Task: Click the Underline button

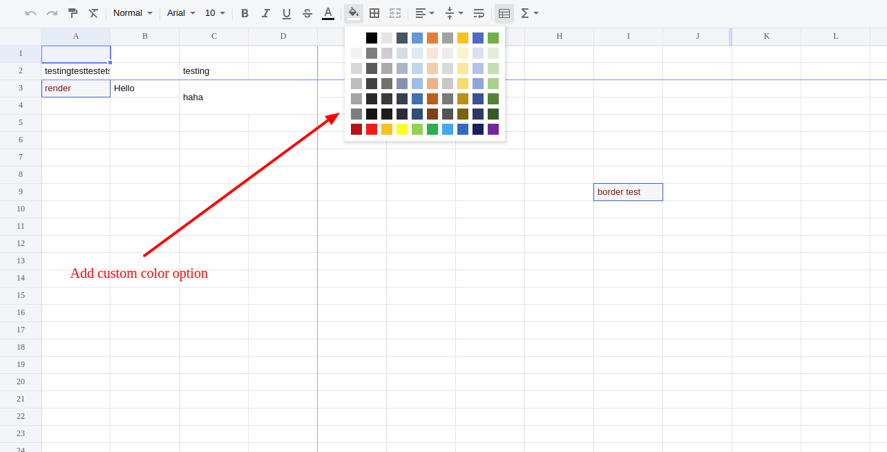Action: tap(286, 13)
